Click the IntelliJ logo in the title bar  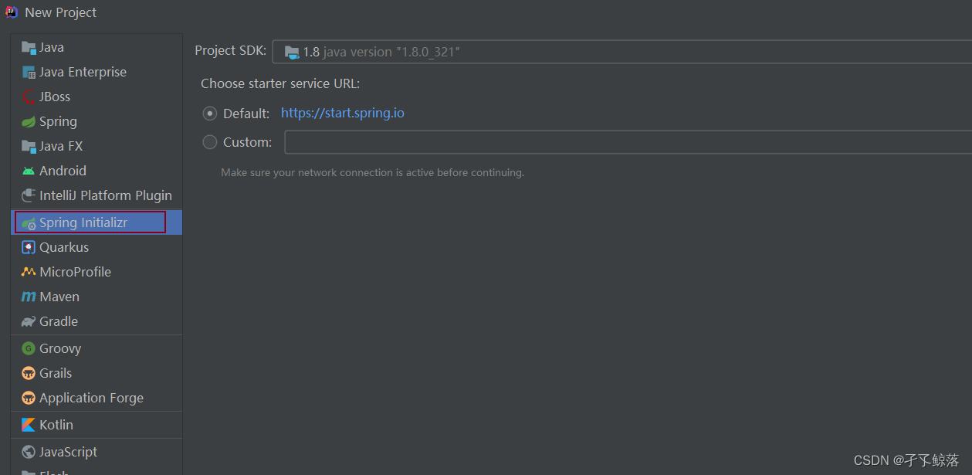click(x=12, y=12)
